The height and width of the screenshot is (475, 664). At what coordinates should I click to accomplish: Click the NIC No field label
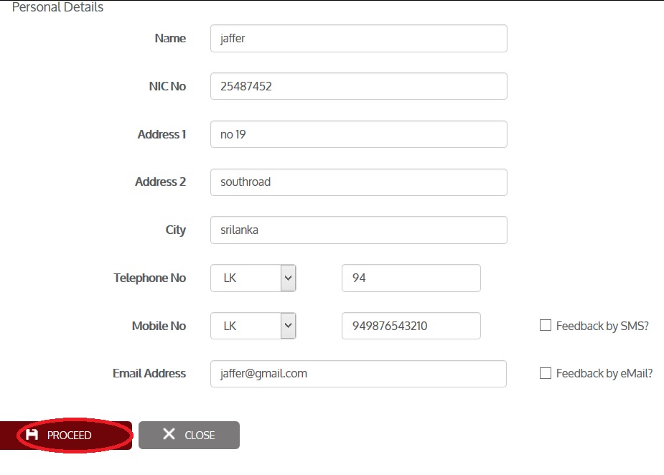(x=162, y=86)
